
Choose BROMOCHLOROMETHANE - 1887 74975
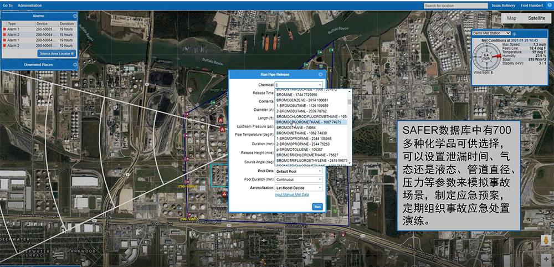coord(311,122)
